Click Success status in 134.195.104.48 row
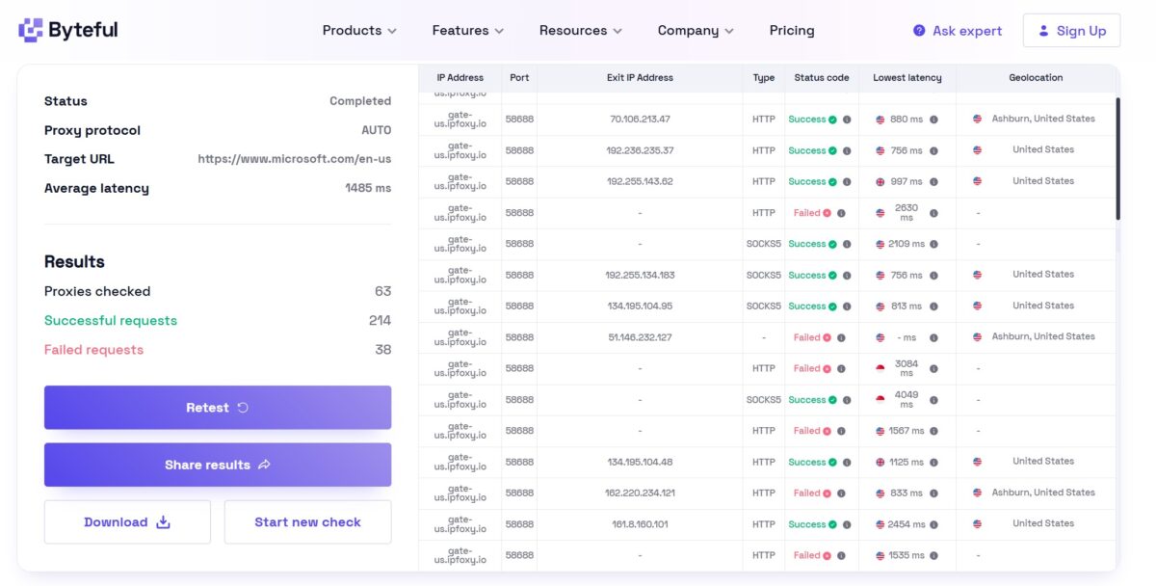This screenshot has height=586, width=1156. tap(807, 462)
